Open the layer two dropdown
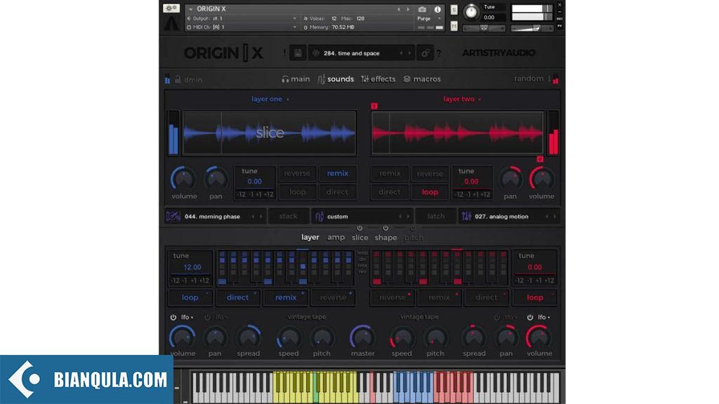Screen dimensions: 719x404 click(462, 99)
